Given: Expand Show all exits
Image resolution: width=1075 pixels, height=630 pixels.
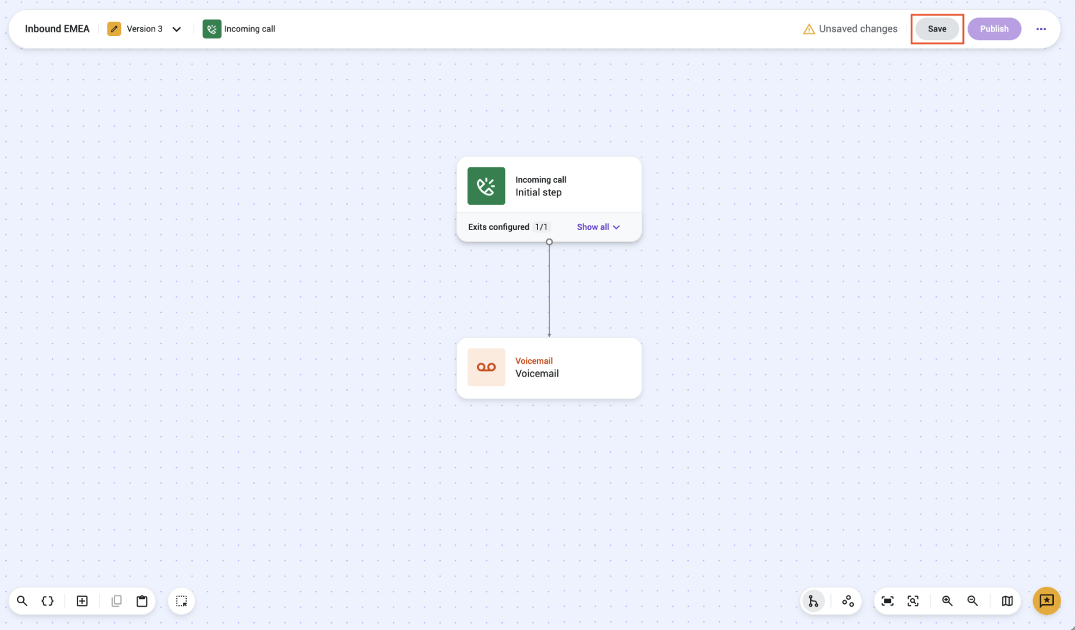Looking at the screenshot, I should point(598,227).
